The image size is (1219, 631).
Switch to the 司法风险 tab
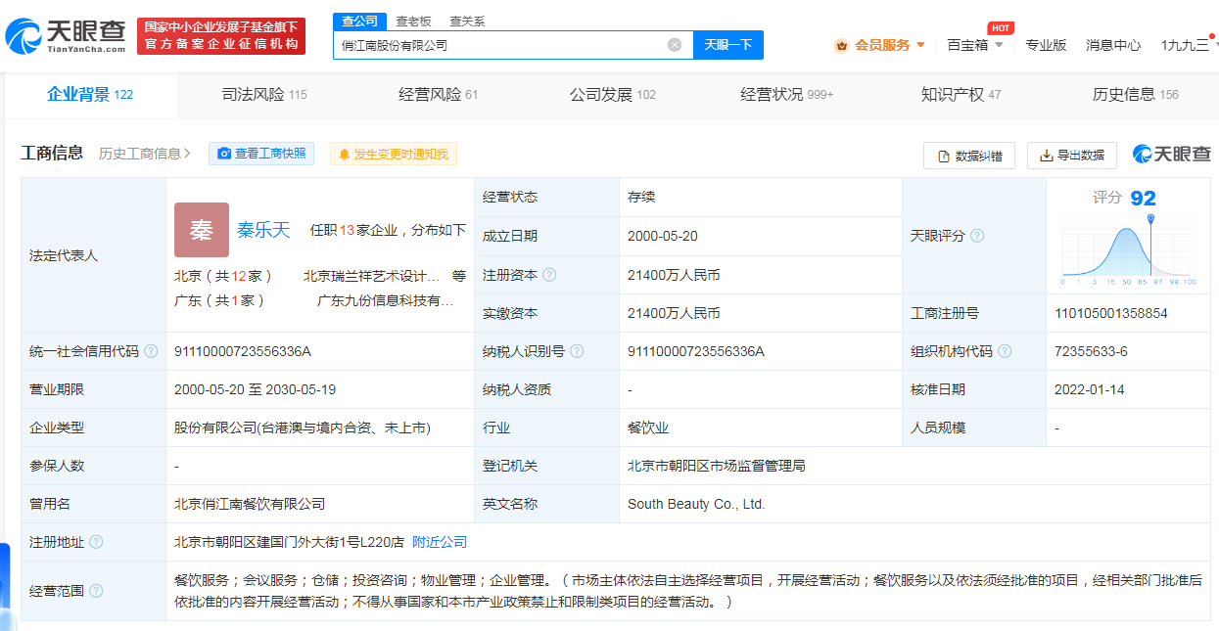263,95
